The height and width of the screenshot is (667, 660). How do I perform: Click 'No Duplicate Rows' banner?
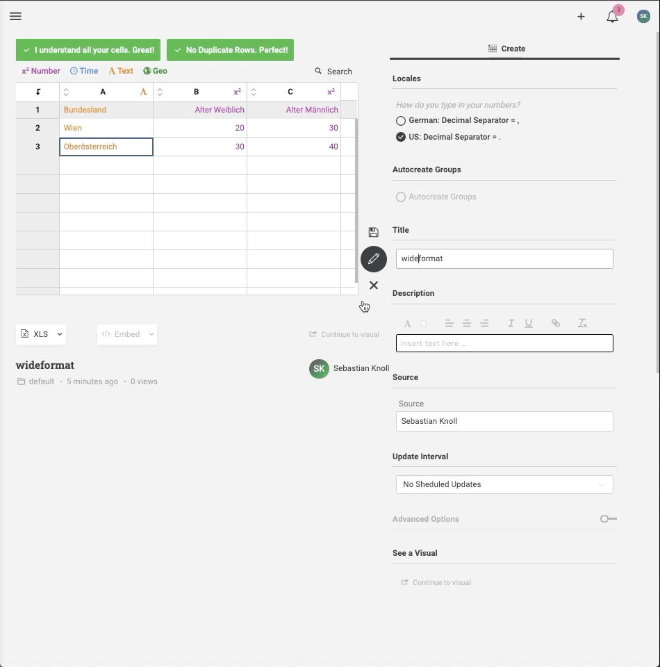pos(230,50)
